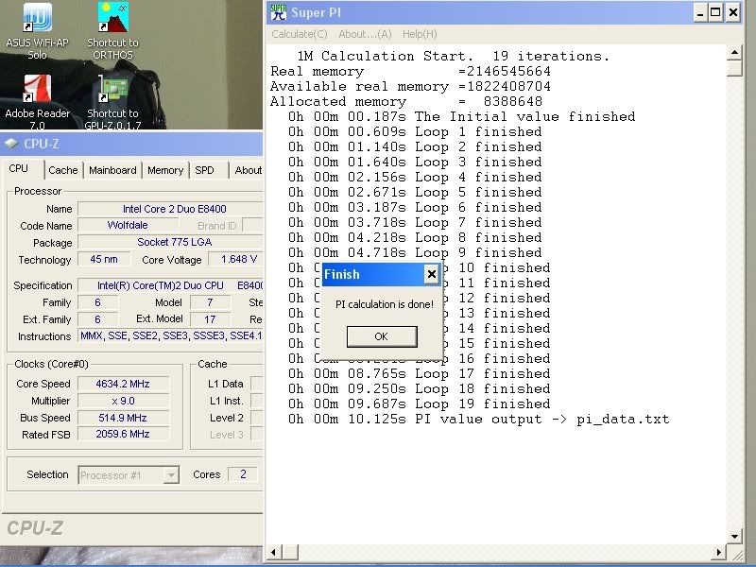Viewport: 756px width, 567px height.
Task: Minimize the Super PI window
Action: 700,12
